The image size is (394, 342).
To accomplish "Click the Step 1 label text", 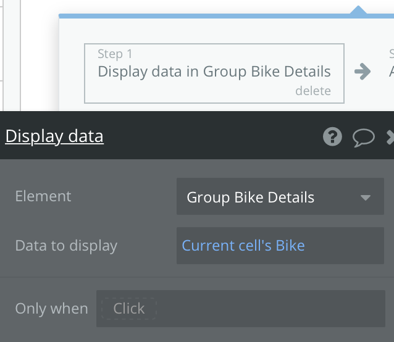I will click(115, 54).
